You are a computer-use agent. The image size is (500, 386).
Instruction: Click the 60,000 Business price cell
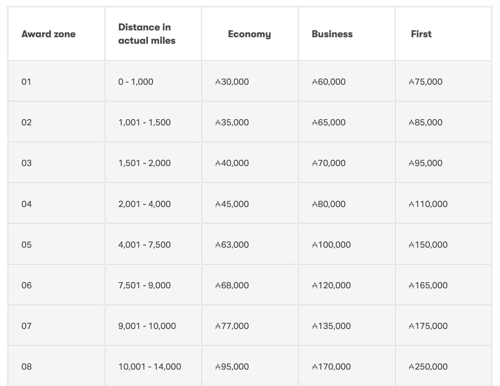[329, 82]
